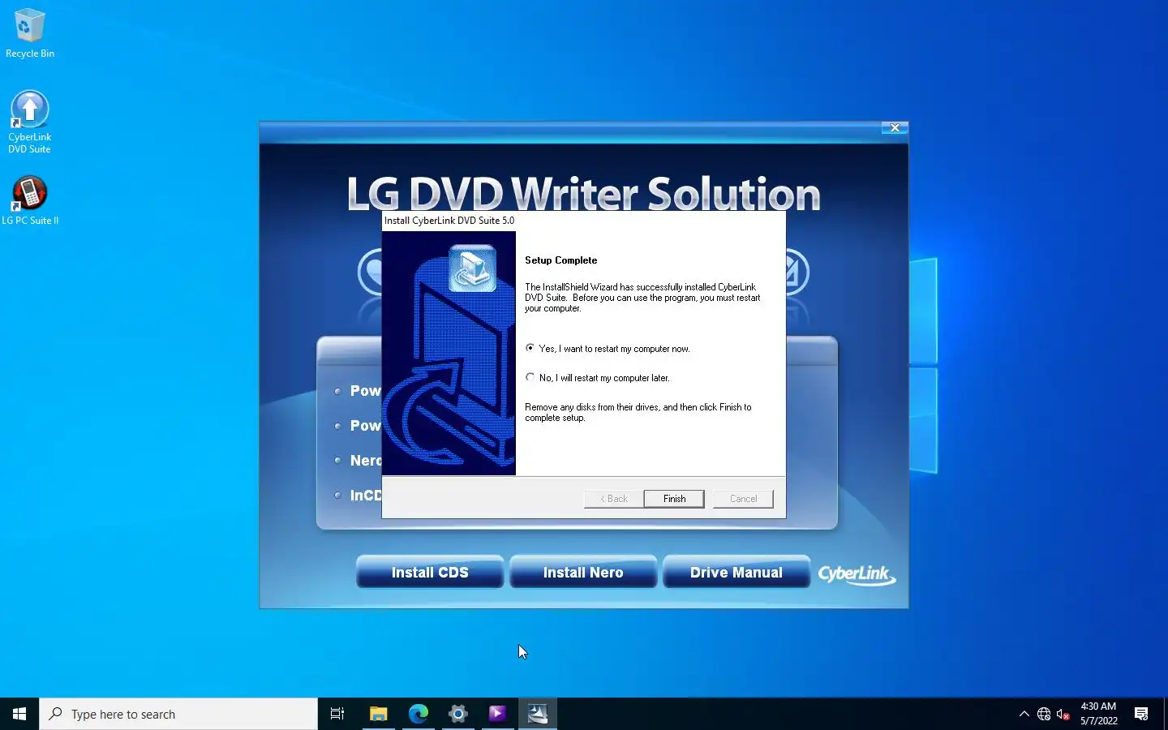Open the Recycle Bin desktop icon
The height and width of the screenshot is (730, 1168).
click(30, 33)
